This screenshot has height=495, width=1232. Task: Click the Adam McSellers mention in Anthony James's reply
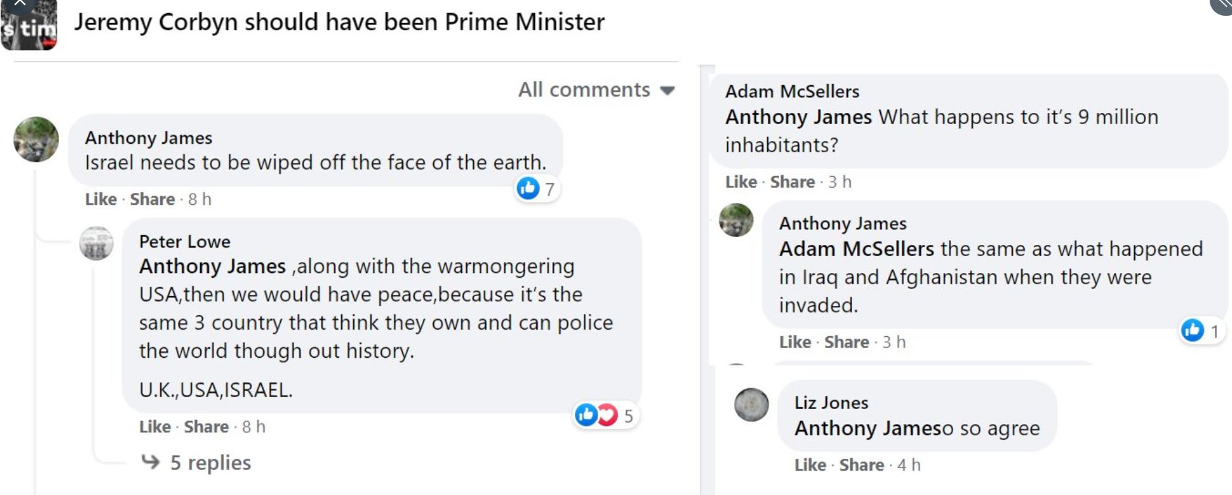[856, 249]
